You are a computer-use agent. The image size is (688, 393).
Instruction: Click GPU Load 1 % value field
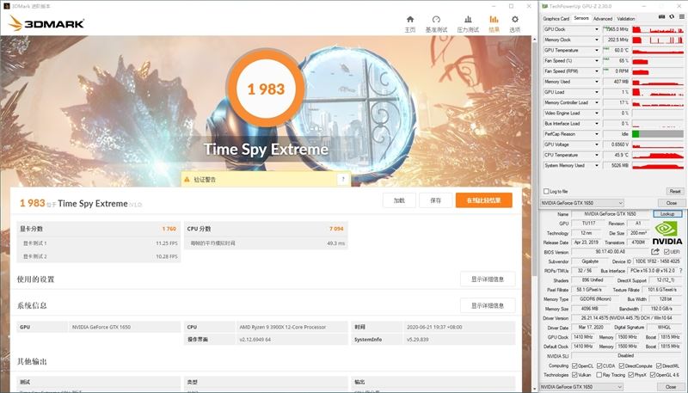point(616,92)
